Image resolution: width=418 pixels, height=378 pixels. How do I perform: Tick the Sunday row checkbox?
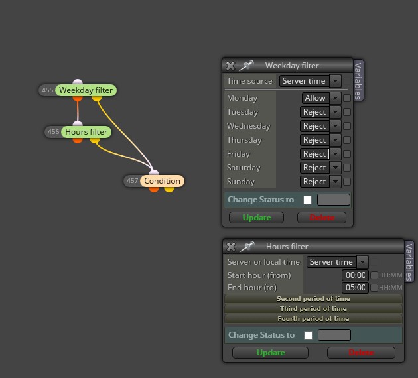click(x=347, y=182)
